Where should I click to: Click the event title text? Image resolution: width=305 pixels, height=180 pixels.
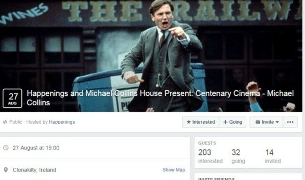pyautogui.click(x=160, y=98)
